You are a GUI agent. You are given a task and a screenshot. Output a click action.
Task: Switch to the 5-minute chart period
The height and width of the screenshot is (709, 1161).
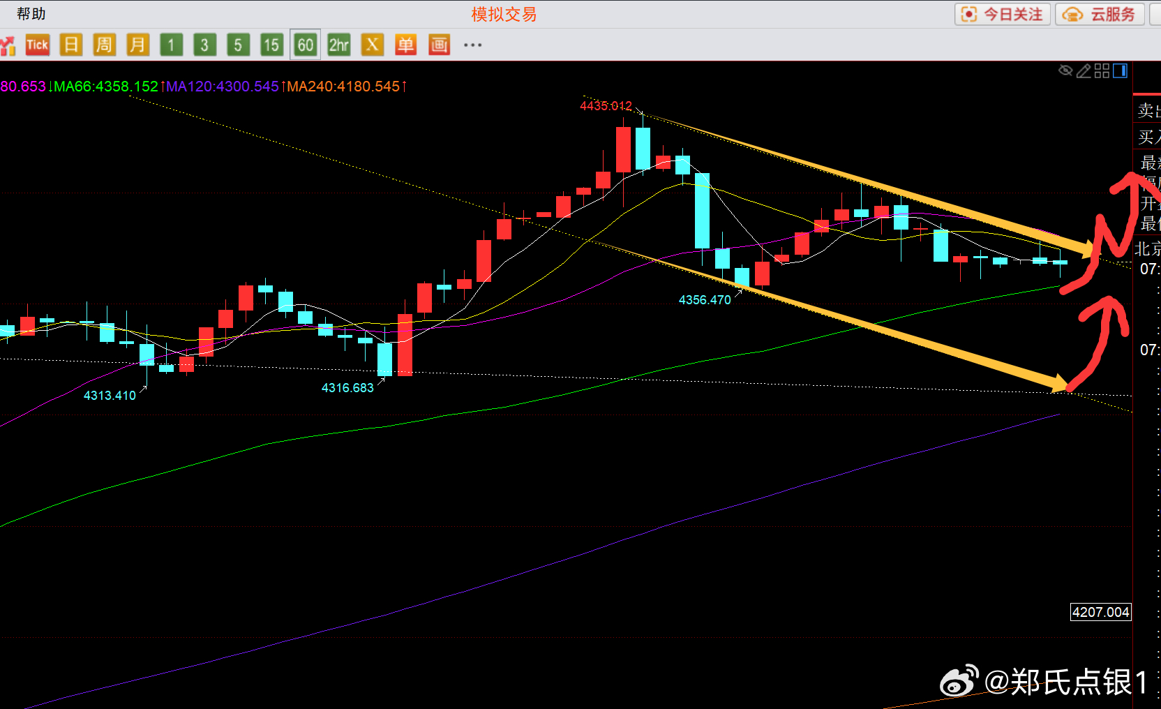pyautogui.click(x=238, y=45)
